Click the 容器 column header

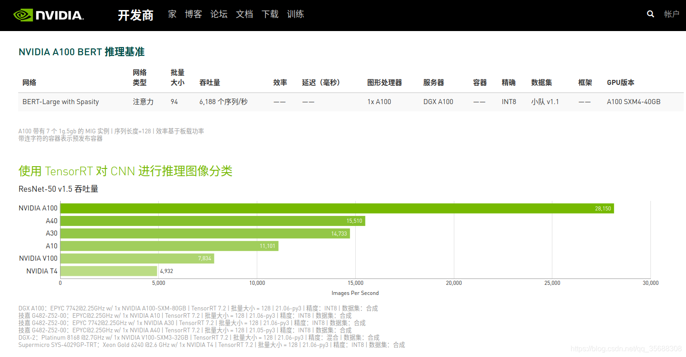(480, 83)
